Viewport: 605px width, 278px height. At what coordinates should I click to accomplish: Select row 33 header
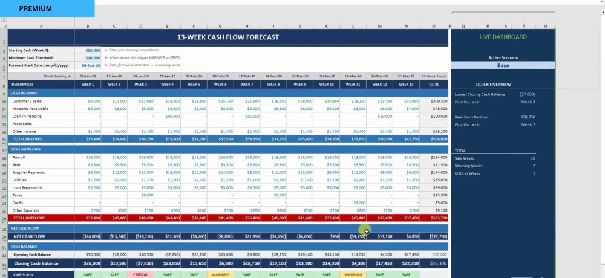tap(4, 265)
